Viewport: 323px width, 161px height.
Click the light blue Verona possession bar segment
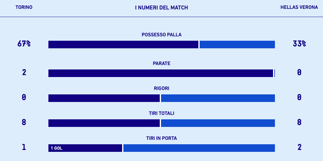[x=237, y=45]
